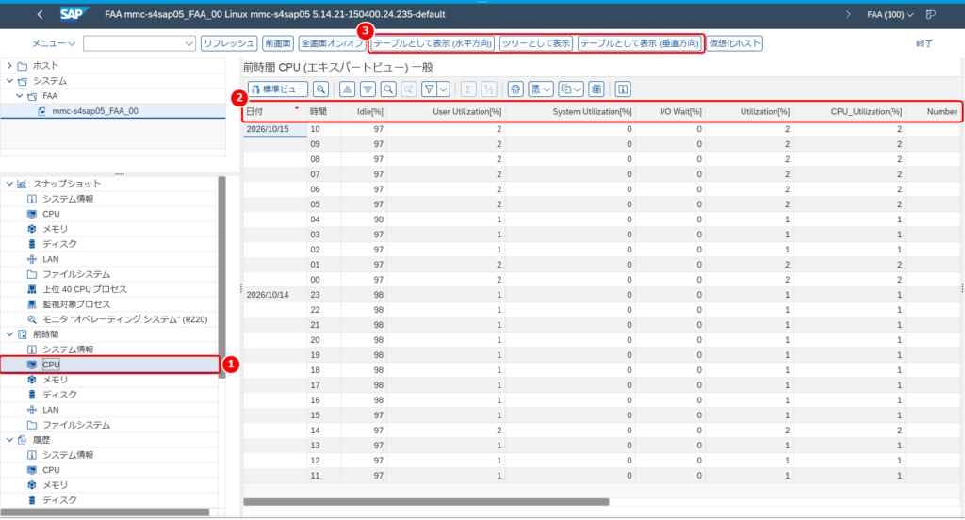
Task: Click the find next icon in table toolbar
Action: coord(409,89)
